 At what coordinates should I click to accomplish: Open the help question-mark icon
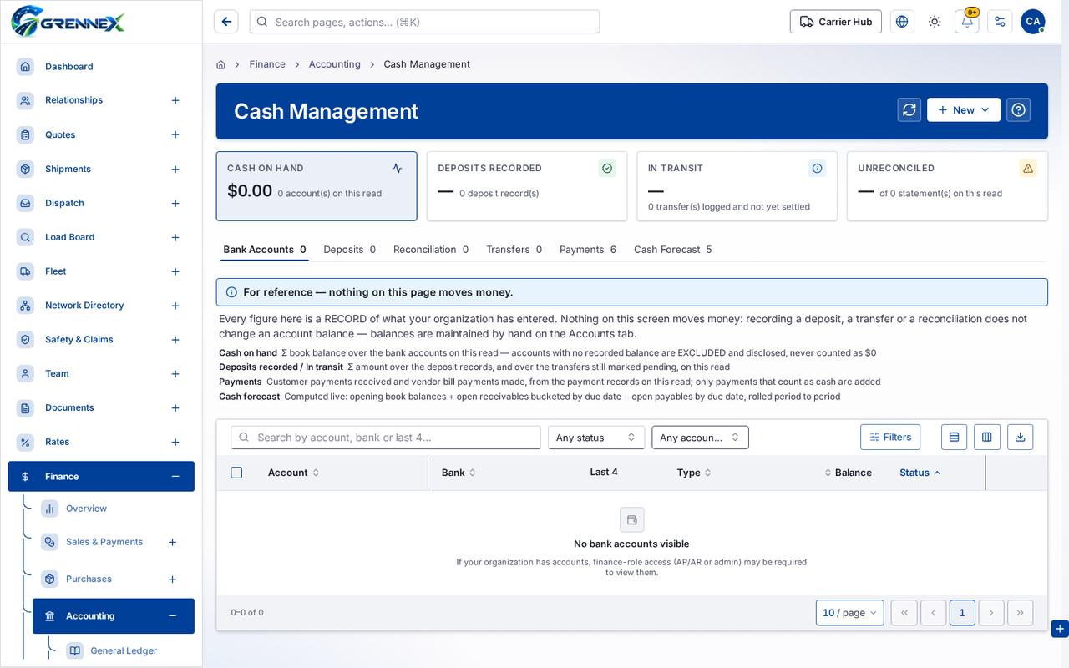[x=1018, y=109]
